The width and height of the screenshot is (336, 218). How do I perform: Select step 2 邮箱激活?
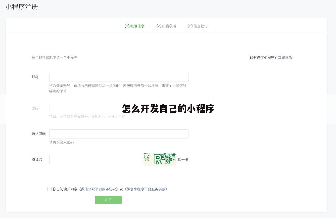[166, 26]
